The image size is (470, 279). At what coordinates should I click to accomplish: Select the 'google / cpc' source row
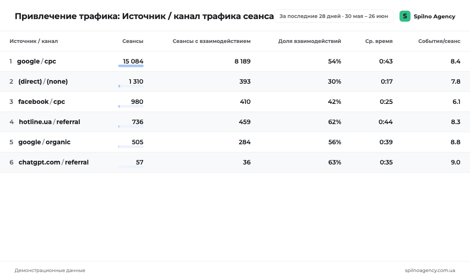(x=235, y=61)
